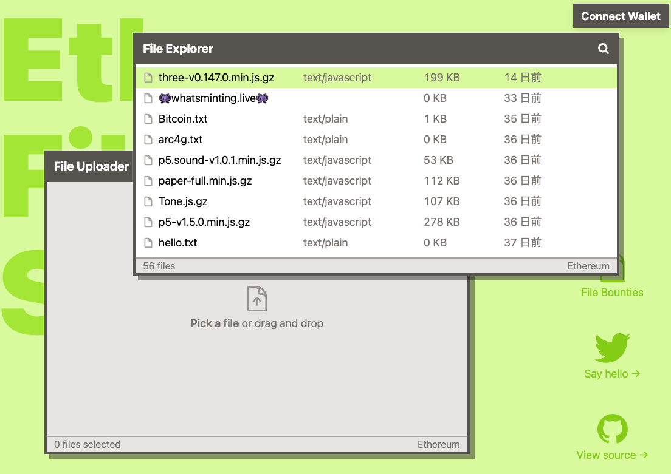This screenshot has height=474, width=671.
Task: Select p5-v1.5.0.min.js.gz file row
Action: pos(204,222)
